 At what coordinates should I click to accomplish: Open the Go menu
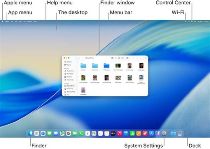24,21
